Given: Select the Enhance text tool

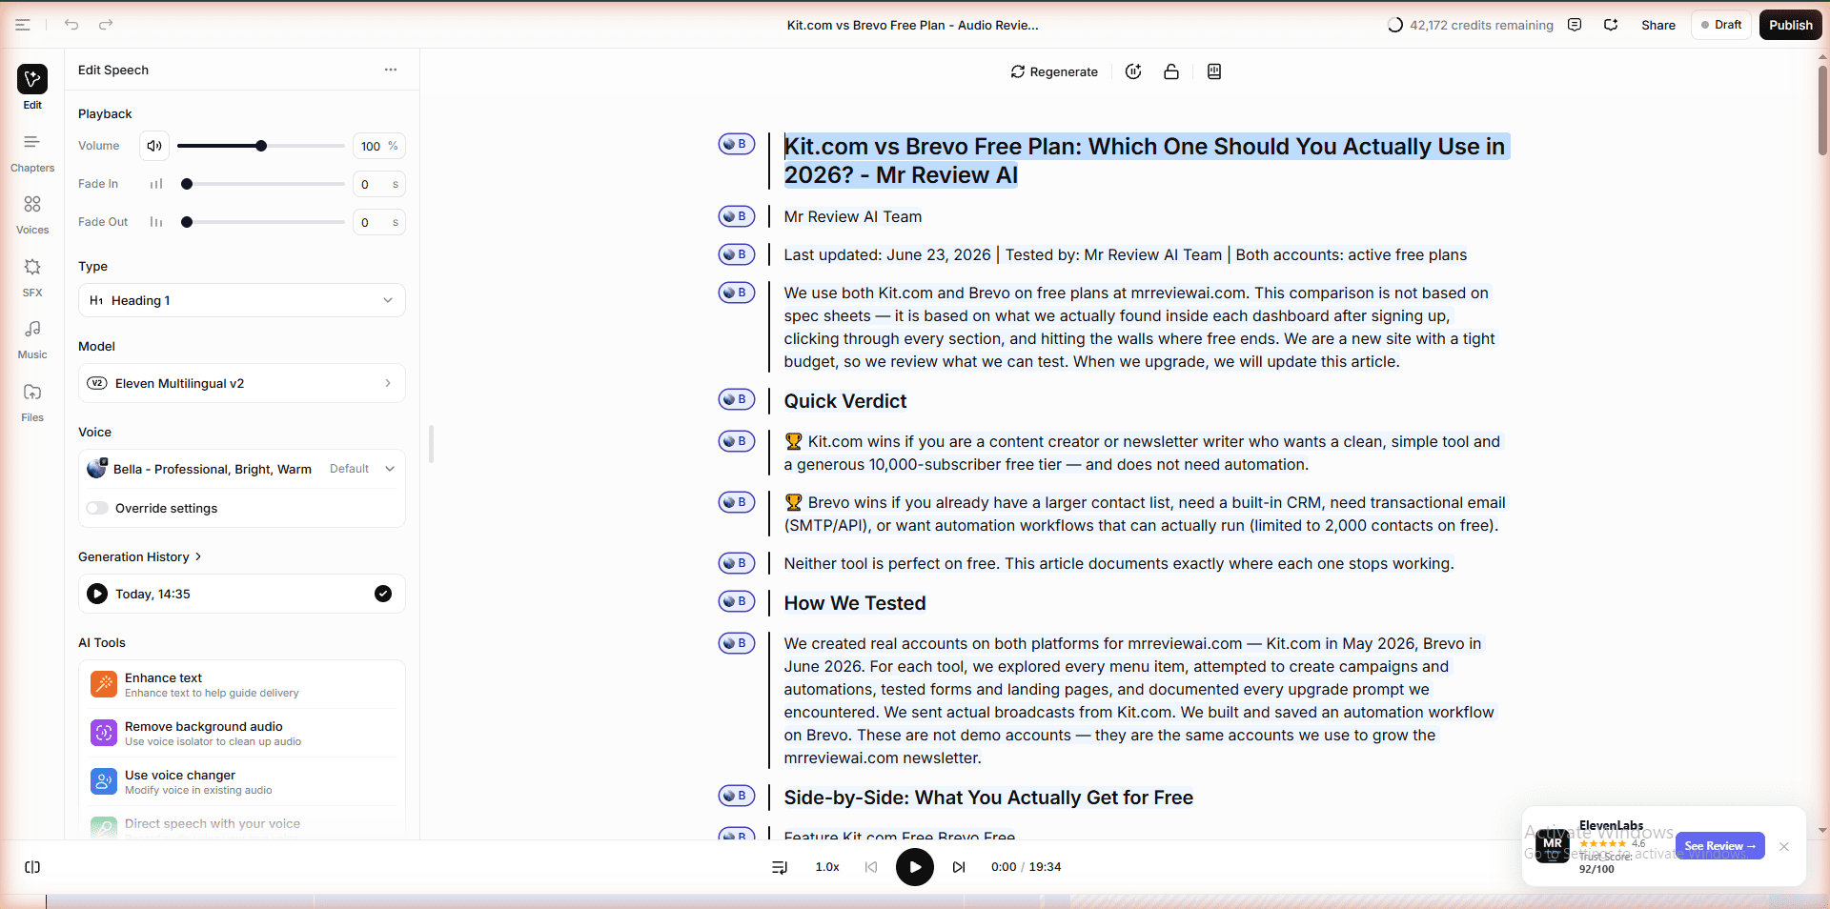Looking at the screenshot, I should click(x=242, y=684).
